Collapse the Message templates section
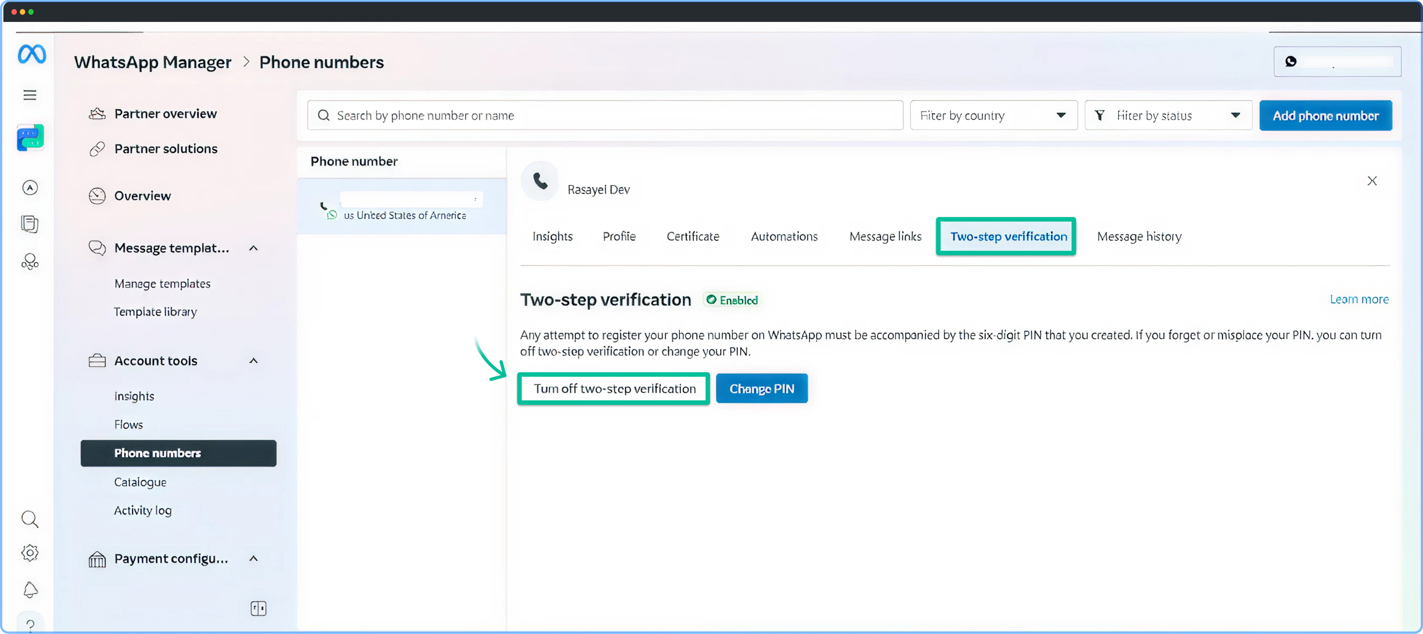The image size is (1423, 634). pos(254,248)
